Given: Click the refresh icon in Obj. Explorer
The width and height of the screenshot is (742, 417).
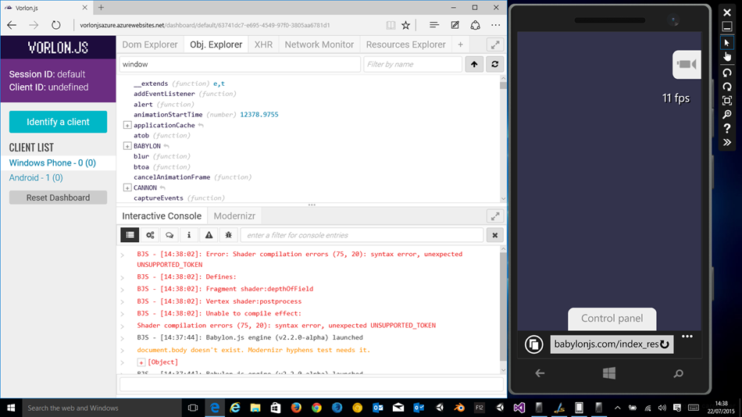Looking at the screenshot, I should pyautogui.click(x=494, y=64).
